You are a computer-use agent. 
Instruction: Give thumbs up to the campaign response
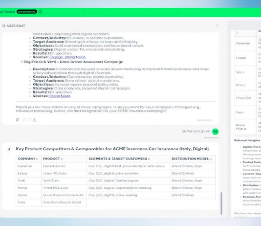pyautogui.click(x=24, y=120)
